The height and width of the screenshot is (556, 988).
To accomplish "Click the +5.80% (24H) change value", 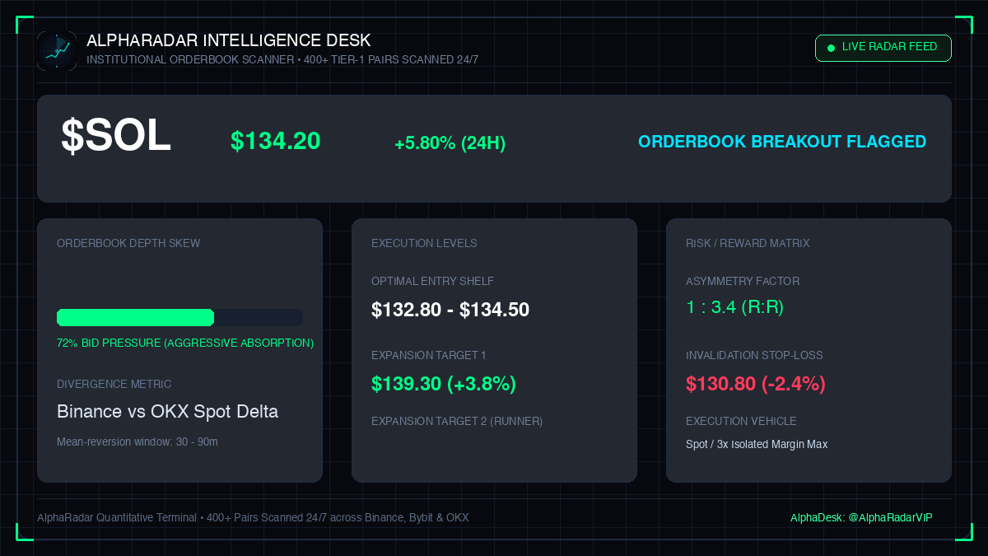I will pos(450,143).
